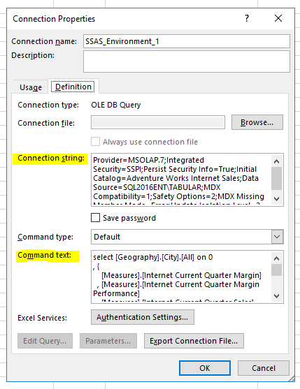
Task: Click the 'Command text:' label
Action: pyautogui.click(x=45, y=255)
